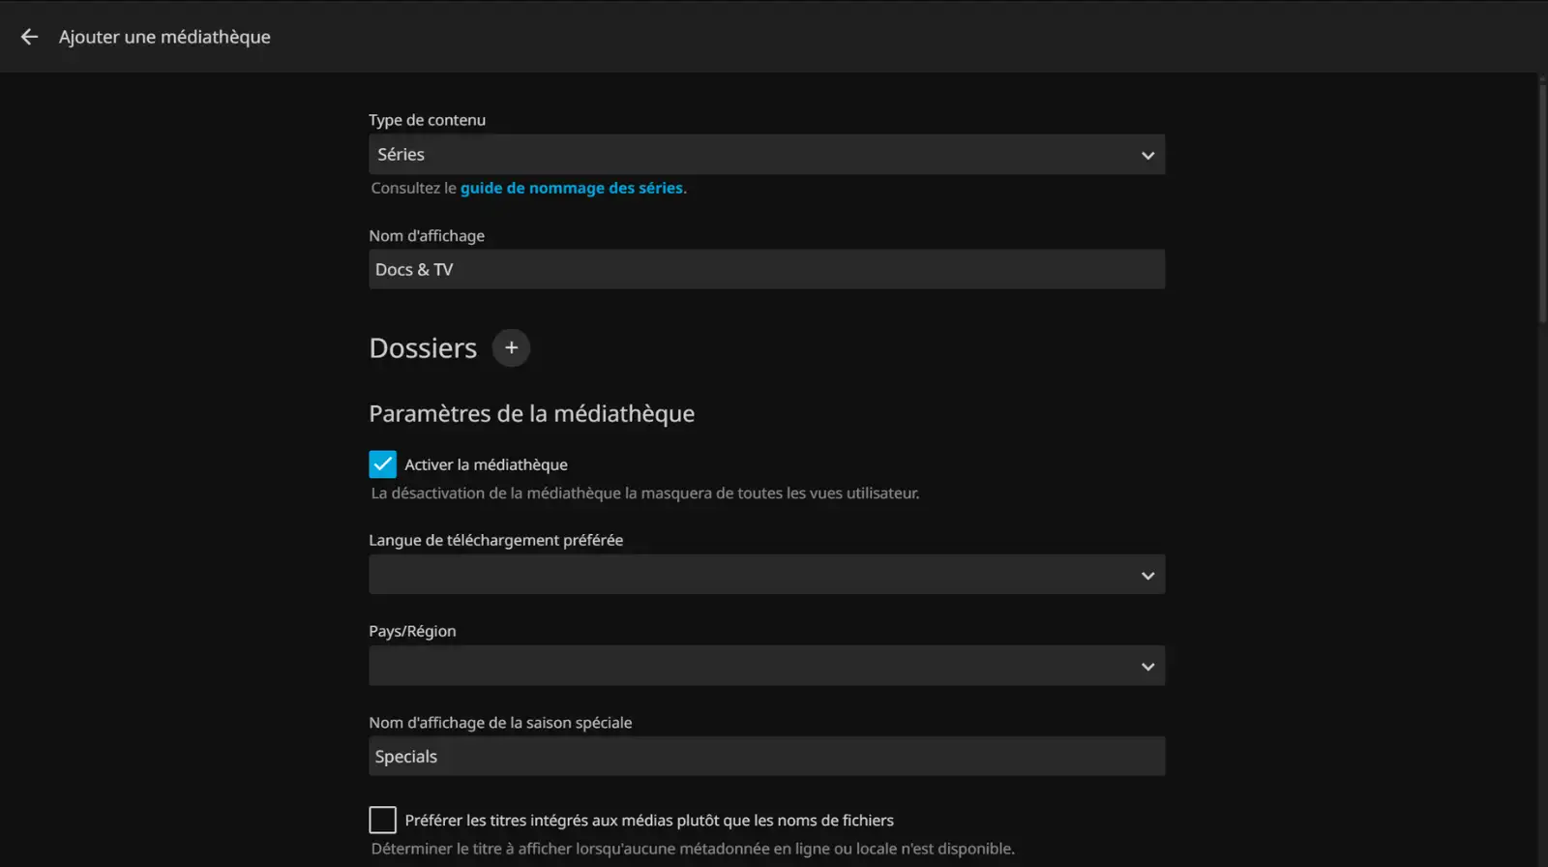Click the Paramètres de la médiathèque heading
The width and height of the screenshot is (1548, 867).
pyautogui.click(x=531, y=414)
